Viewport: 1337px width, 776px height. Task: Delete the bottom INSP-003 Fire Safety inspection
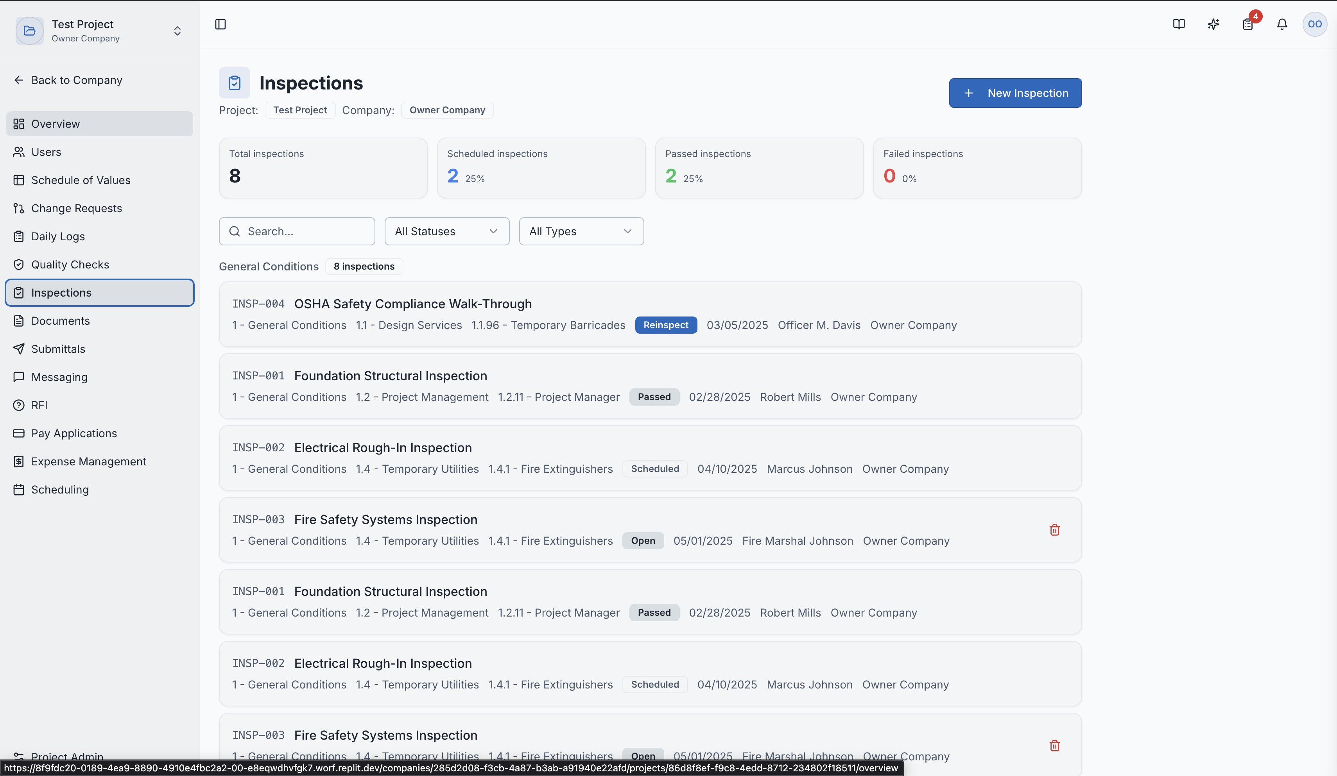(1054, 745)
